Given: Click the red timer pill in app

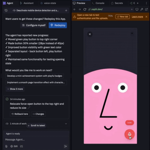Looking at the screenshot, I should click(129, 123).
